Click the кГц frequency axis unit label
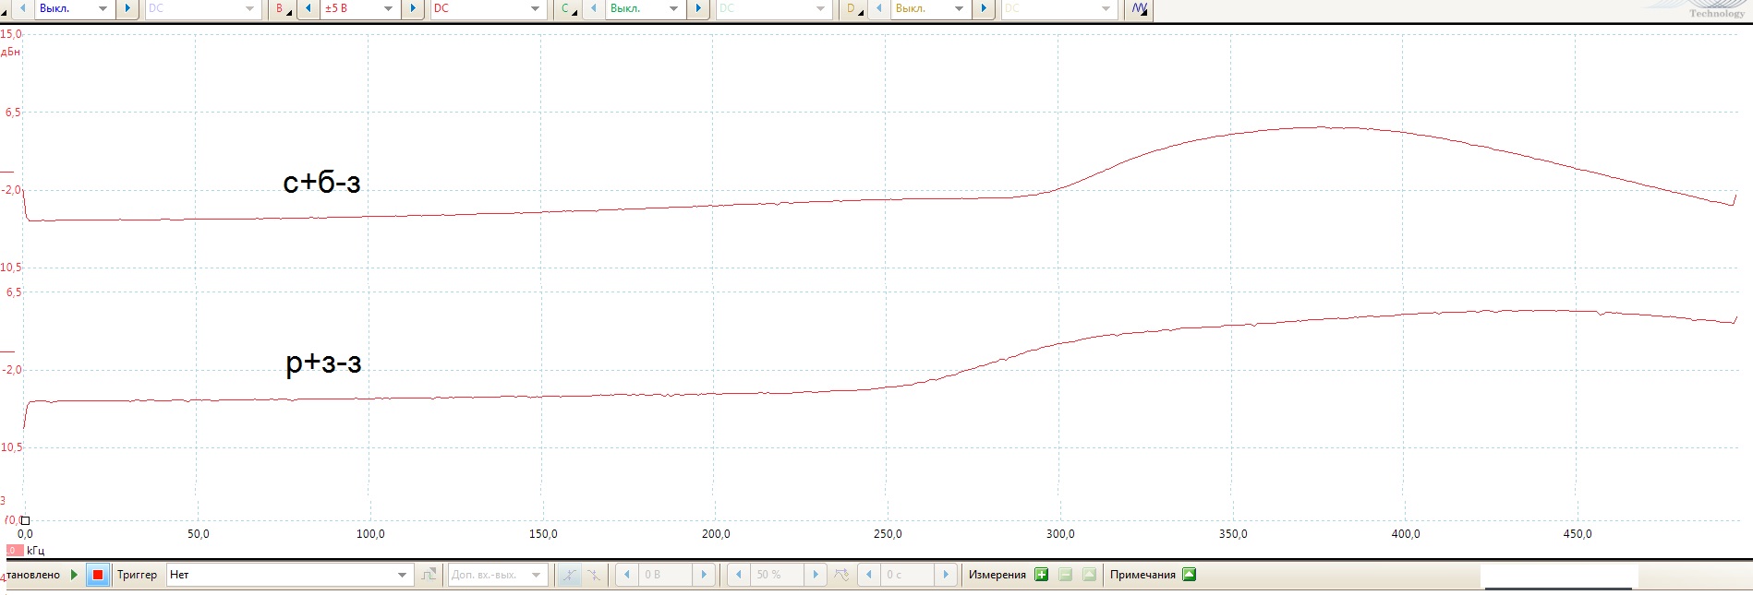 [x=36, y=551]
